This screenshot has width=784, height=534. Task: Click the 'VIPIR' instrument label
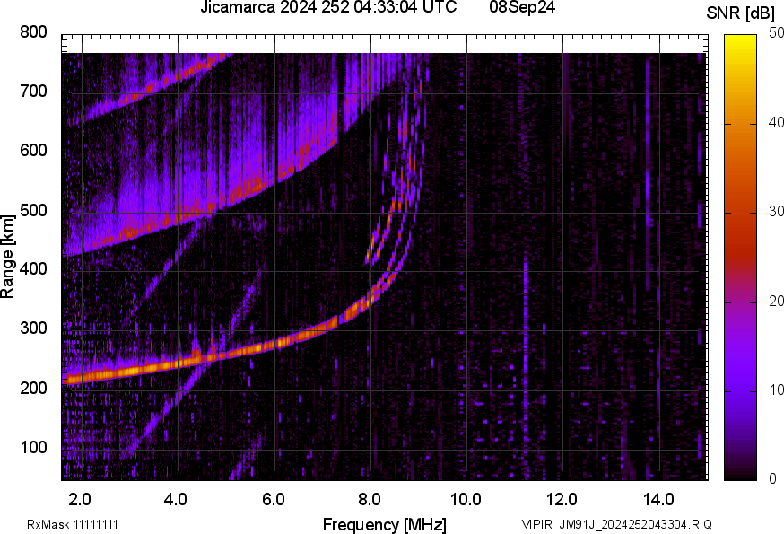coord(536,524)
